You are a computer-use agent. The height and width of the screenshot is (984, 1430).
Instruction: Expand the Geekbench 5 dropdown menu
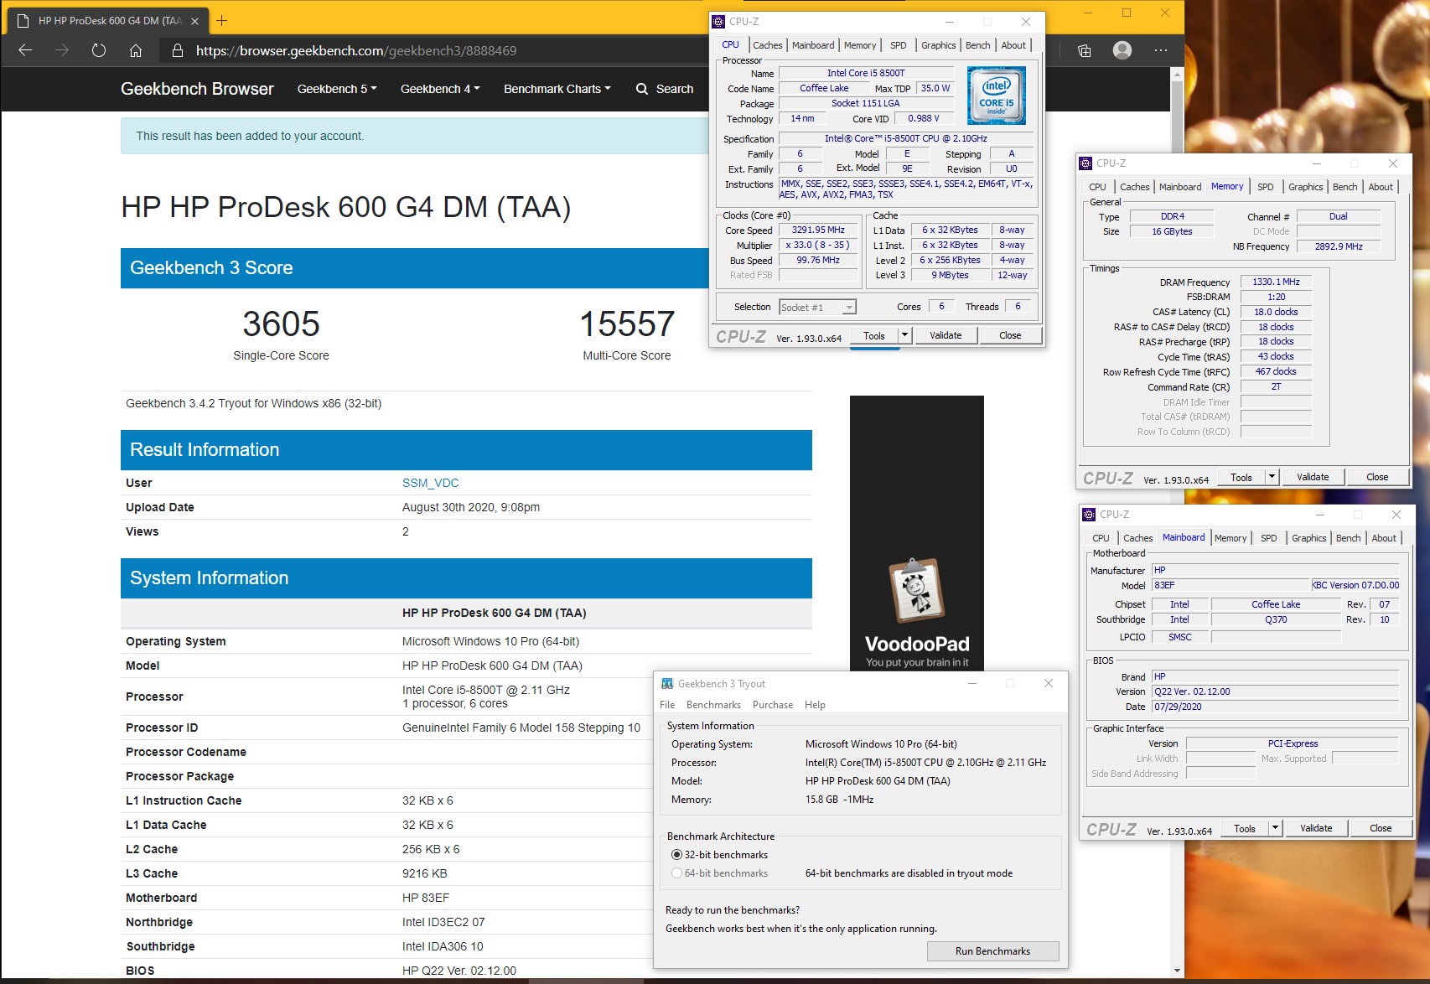tap(337, 89)
